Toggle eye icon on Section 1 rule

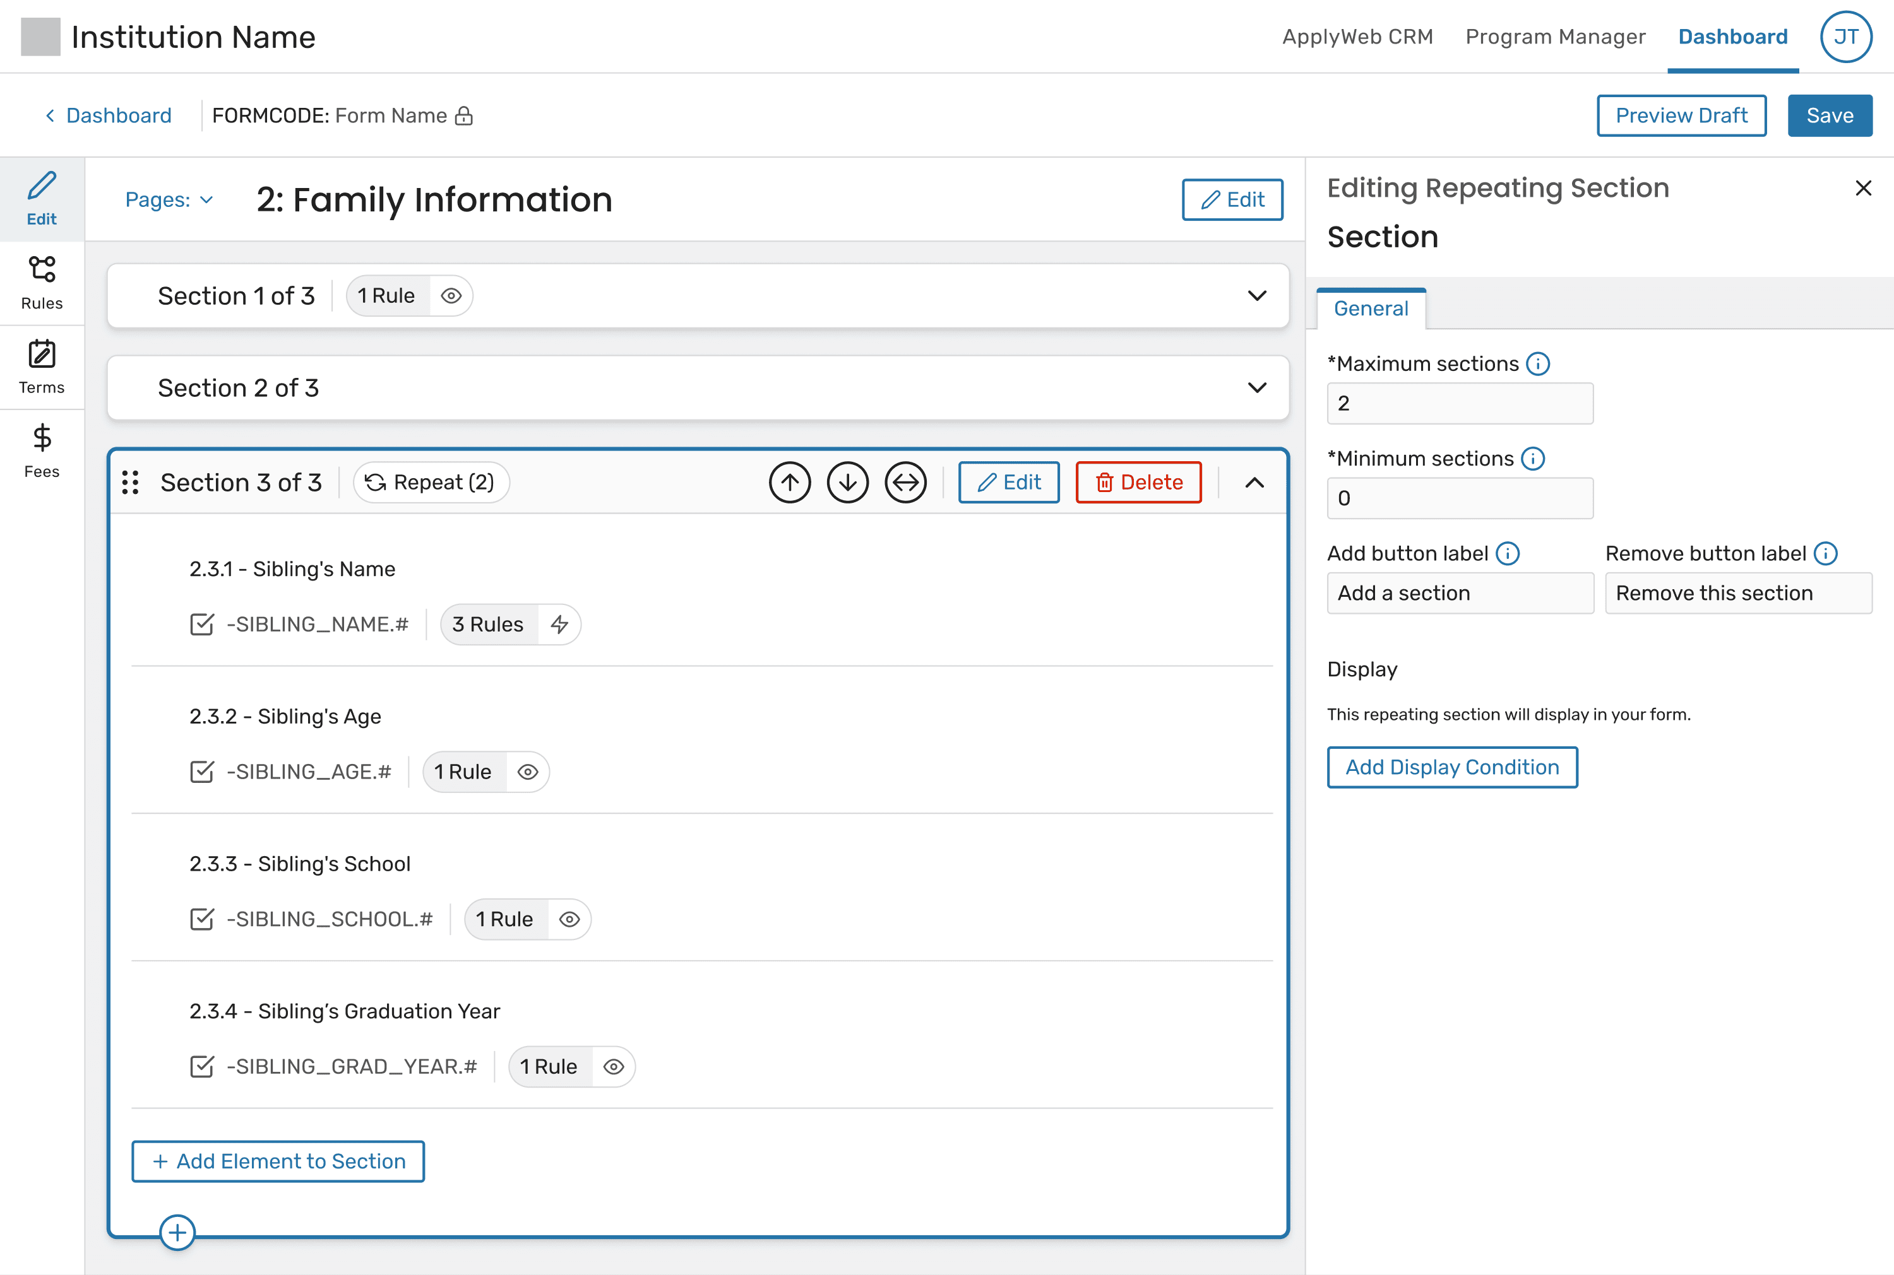tap(451, 296)
